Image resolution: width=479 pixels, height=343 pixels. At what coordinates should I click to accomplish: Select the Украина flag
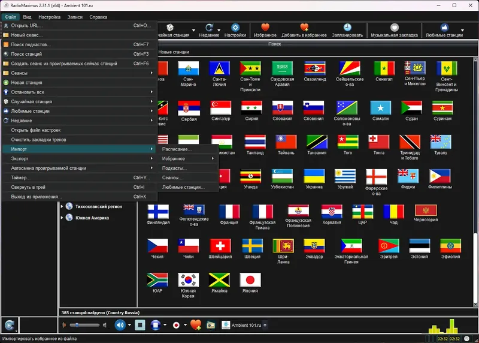coord(314,176)
